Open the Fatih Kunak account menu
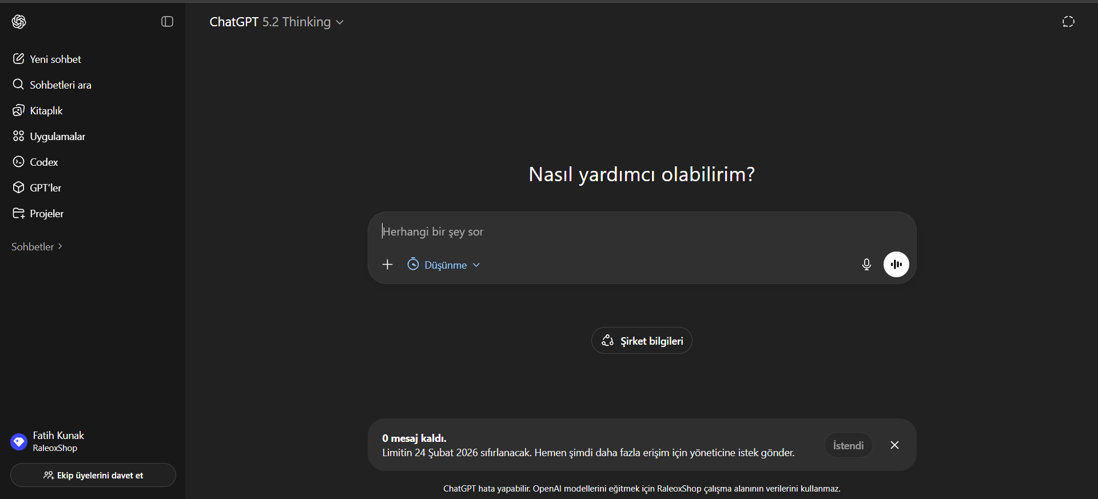 click(93, 441)
